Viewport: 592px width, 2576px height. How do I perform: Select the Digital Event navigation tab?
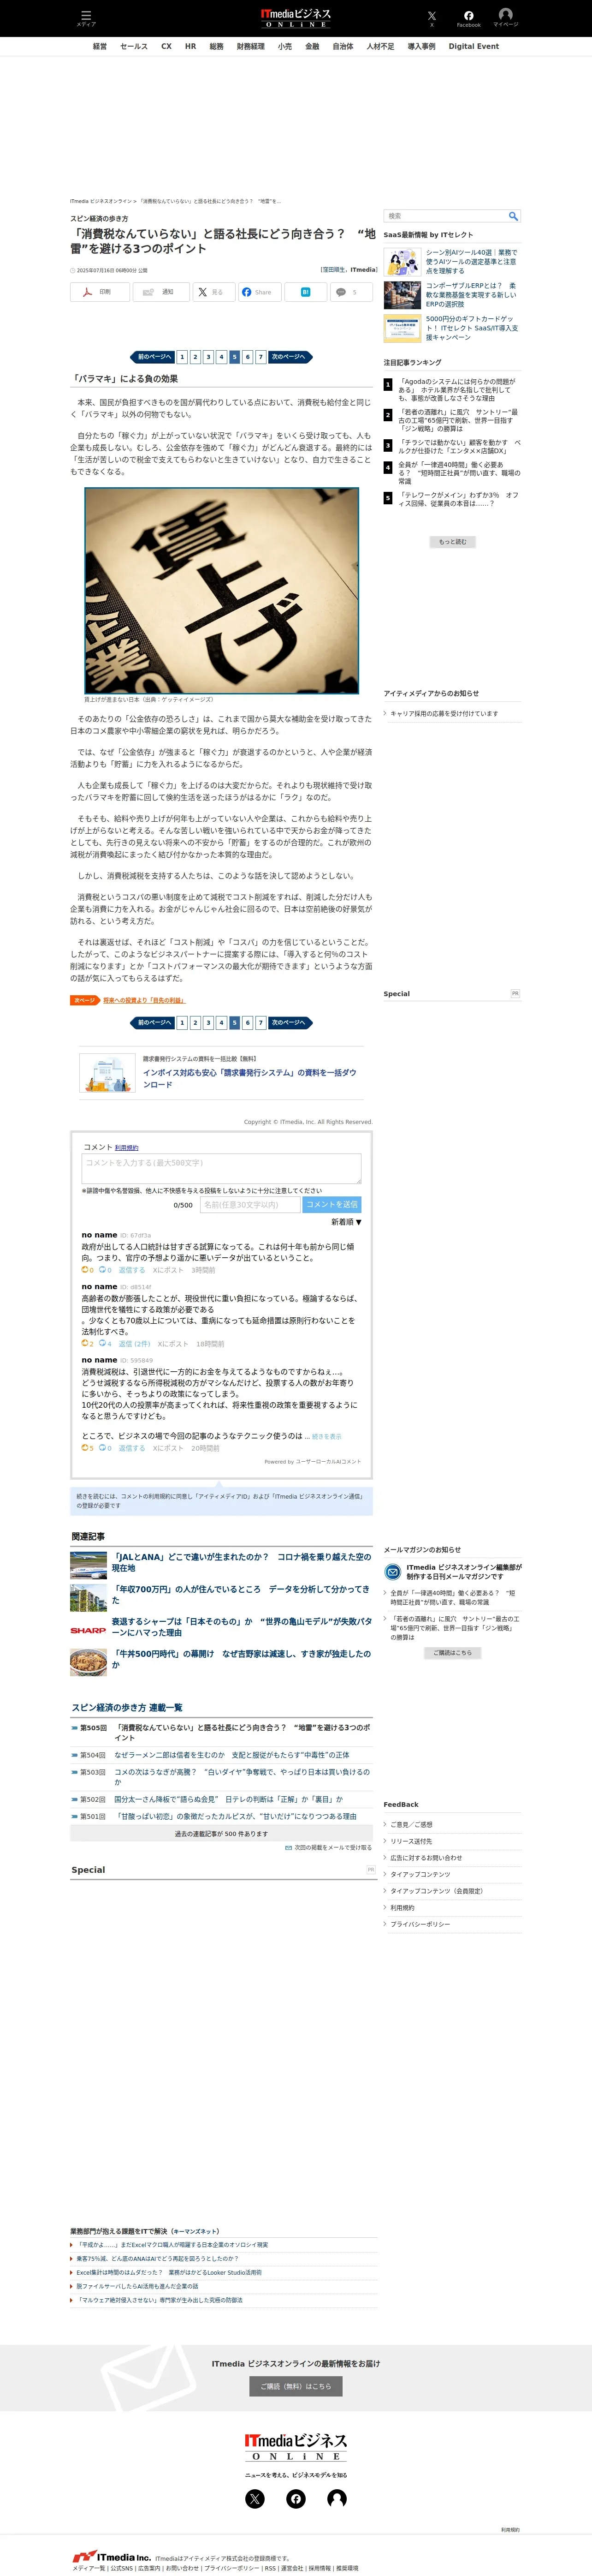click(x=473, y=46)
